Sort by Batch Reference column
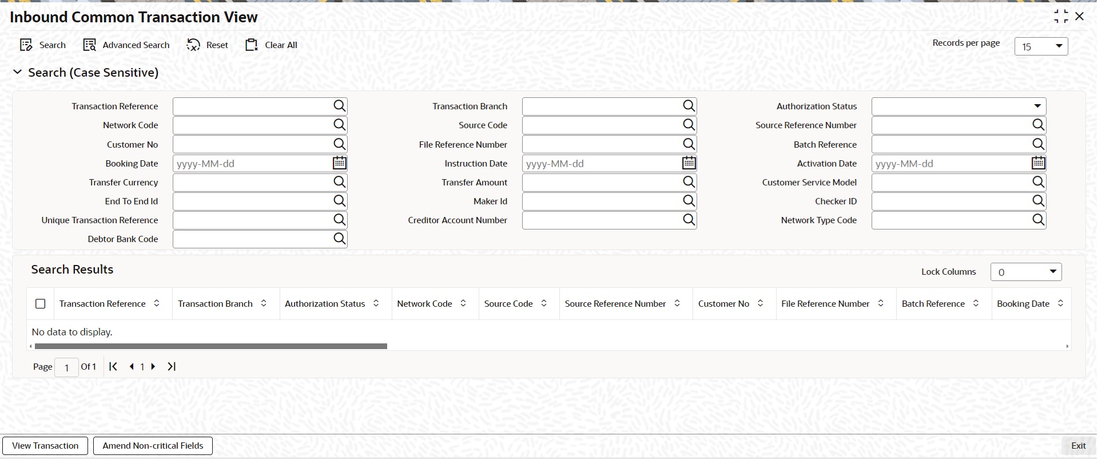Viewport: 1098px width, 459px height. click(976, 303)
